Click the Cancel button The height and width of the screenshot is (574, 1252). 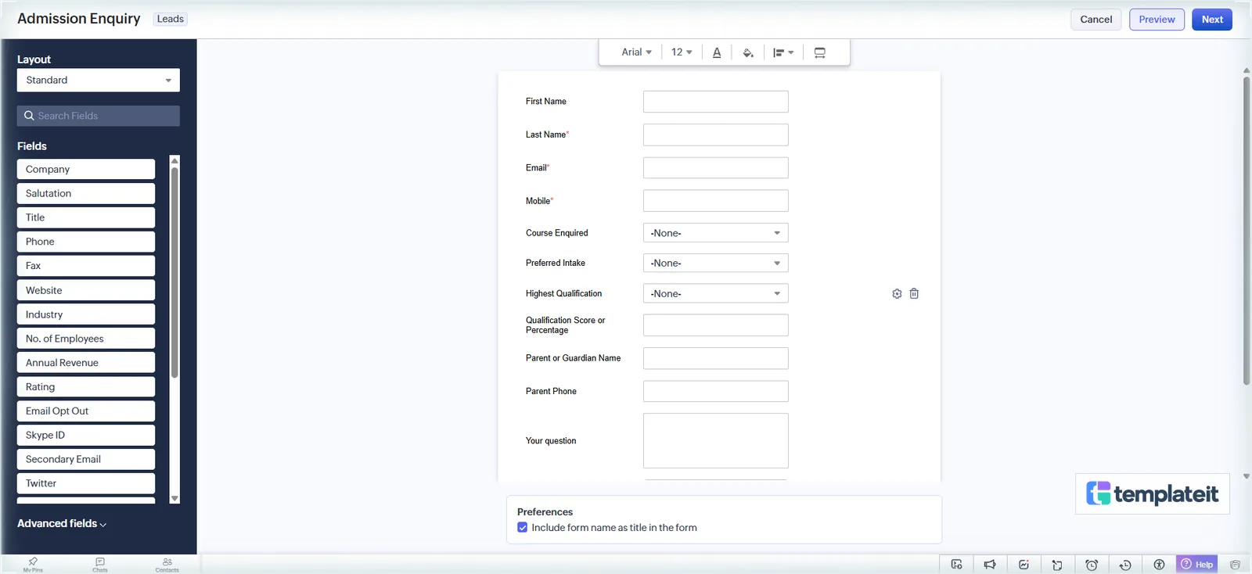pos(1095,20)
